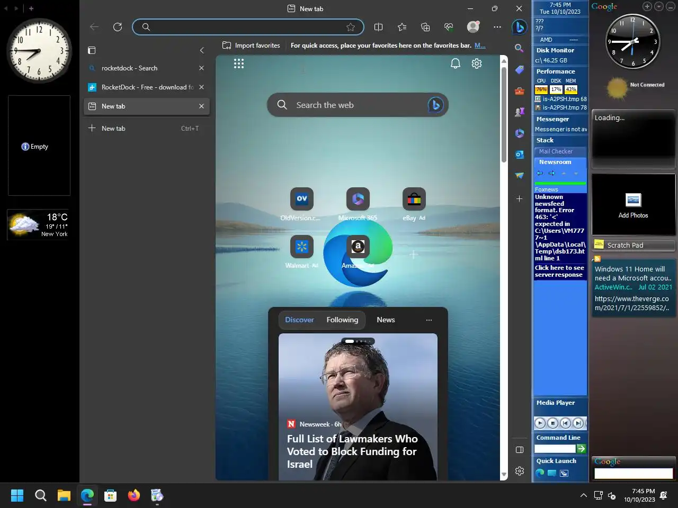Open the Scratch Pad gadget

[x=633, y=245]
